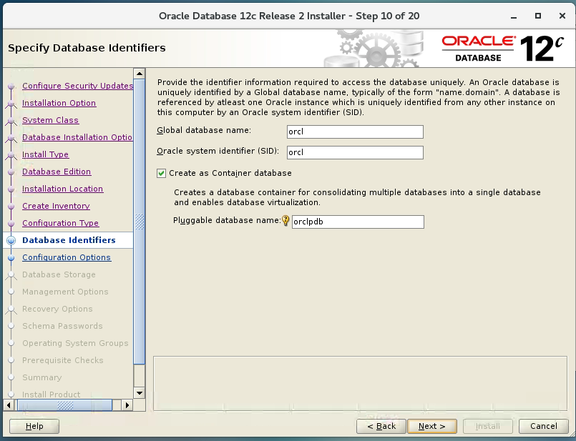Screen dimensions: 576x441
Task: Uncheck Create as Container database checkbox
Action: tap(161, 173)
